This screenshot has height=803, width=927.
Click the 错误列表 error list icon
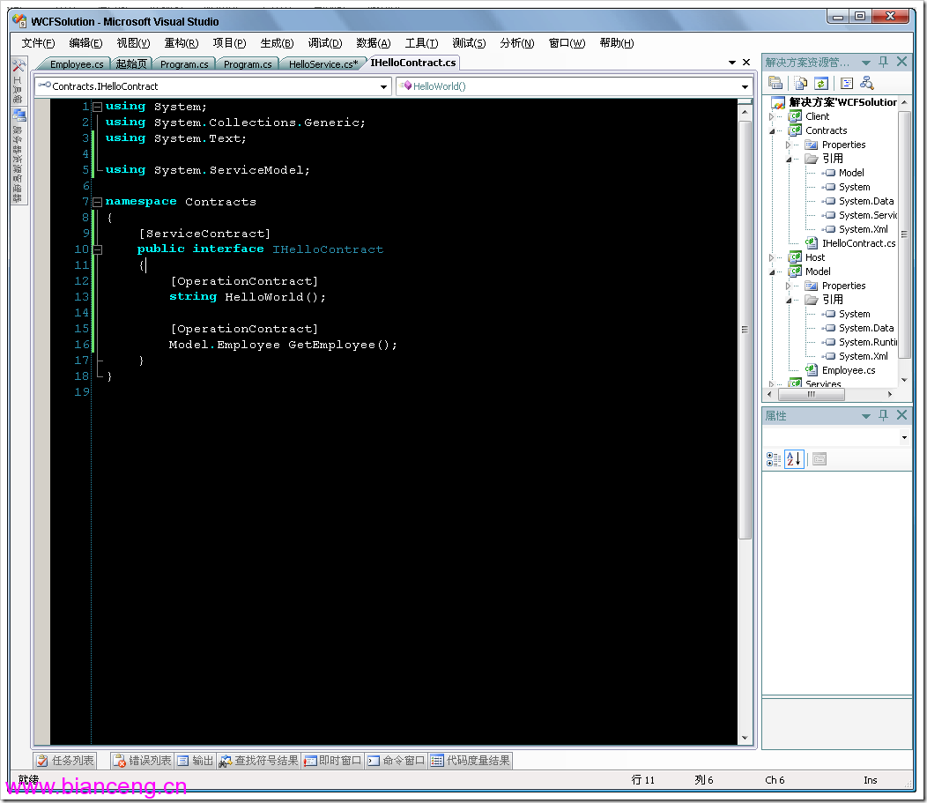click(x=119, y=761)
